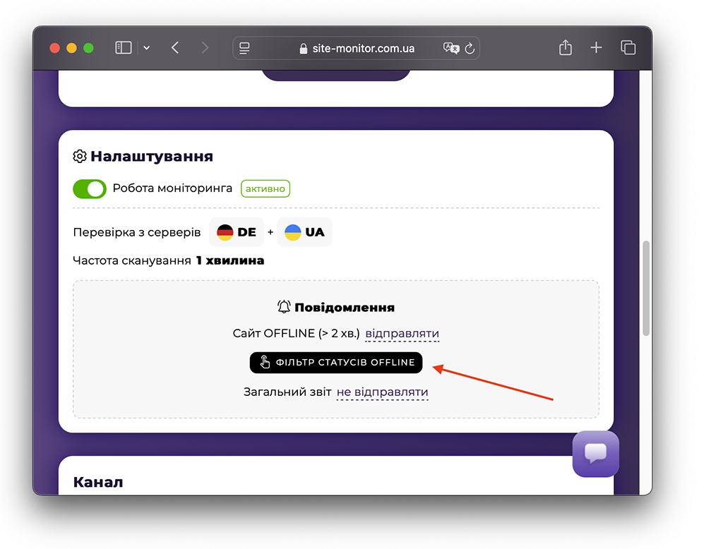Toggle the Safari sidebar button
Image resolution: width=706 pixels, height=549 pixels.
coord(123,48)
